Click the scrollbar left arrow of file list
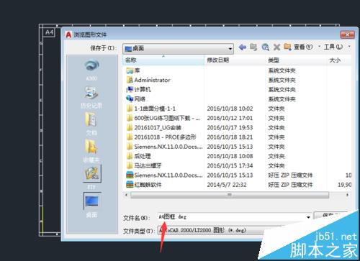 (x=126, y=195)
